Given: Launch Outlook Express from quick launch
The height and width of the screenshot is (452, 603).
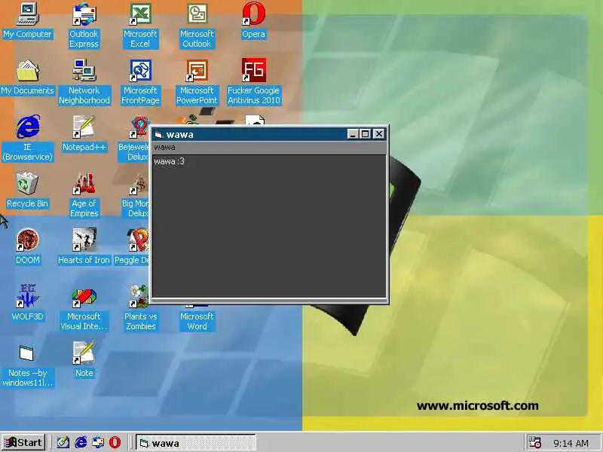Looking at the screenshot, I should pos(98,443).
